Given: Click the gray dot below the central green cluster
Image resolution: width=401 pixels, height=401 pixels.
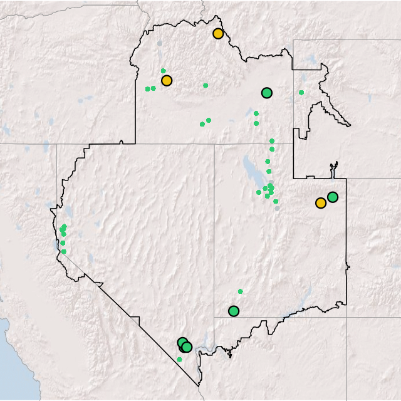Looking at the screenshot, I should coord(277,209).
